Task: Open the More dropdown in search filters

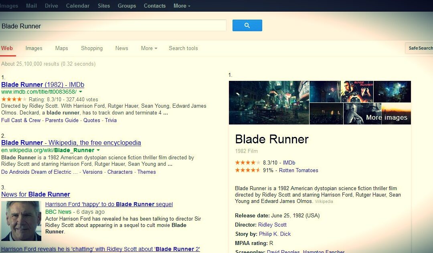Action: (148, 48)
